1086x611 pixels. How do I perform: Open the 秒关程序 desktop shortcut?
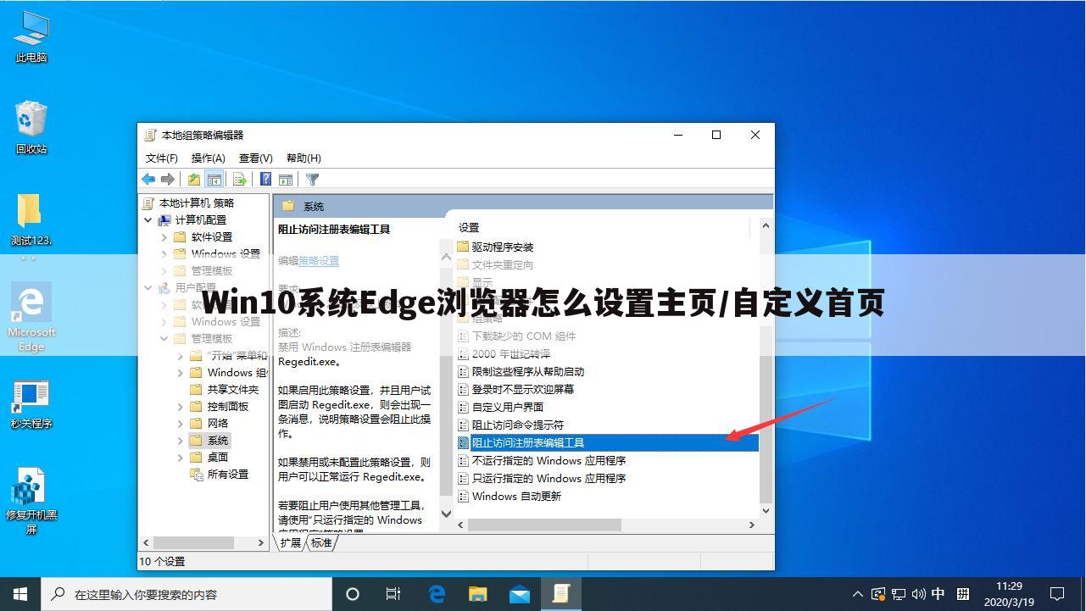[31, 405]
